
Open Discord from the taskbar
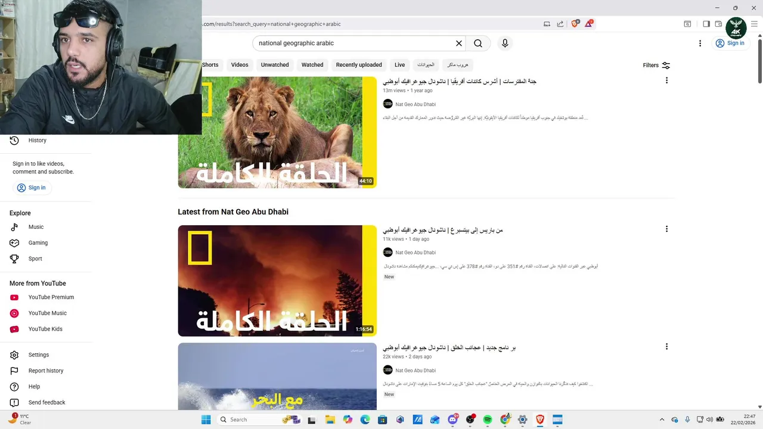(x=453, y=419)
